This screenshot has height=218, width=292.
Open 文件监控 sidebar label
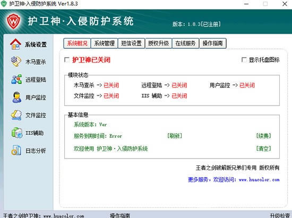point(36,115)
